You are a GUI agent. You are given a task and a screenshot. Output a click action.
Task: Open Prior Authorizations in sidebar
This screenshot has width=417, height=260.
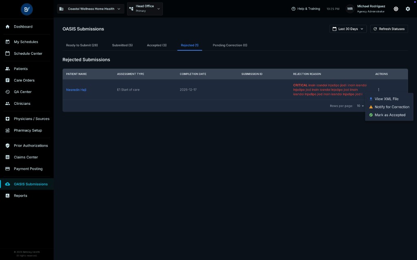click(27, 145)
